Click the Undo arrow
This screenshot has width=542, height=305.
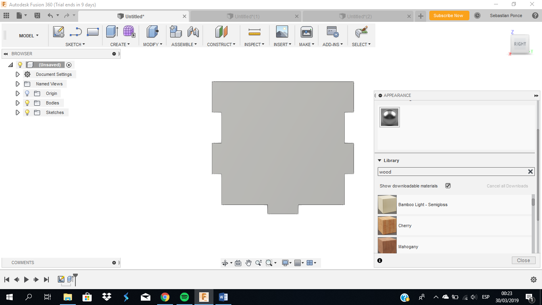point(50,15)
